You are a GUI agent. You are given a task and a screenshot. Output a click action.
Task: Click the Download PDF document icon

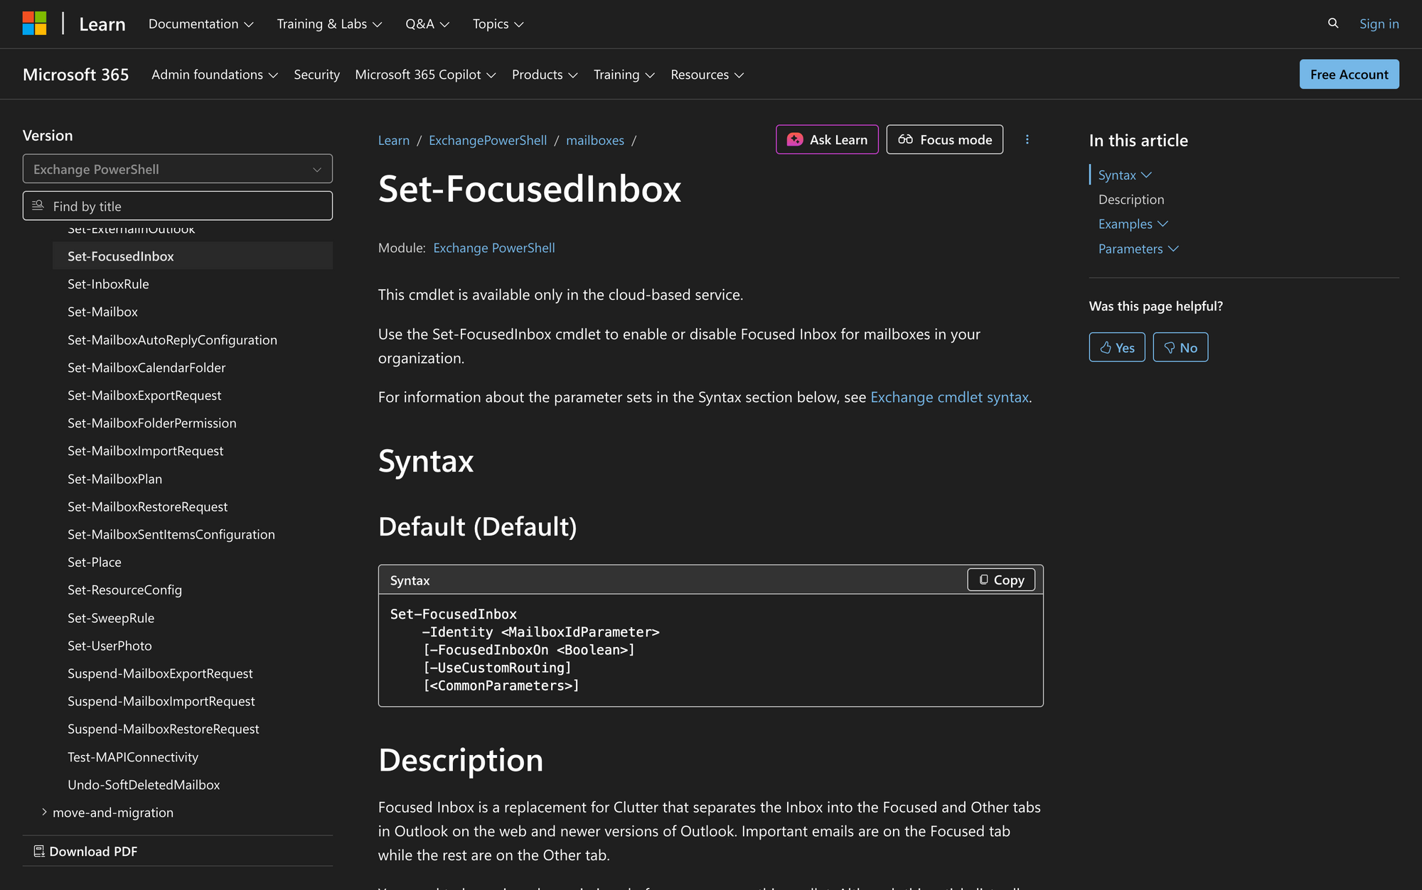39,850
